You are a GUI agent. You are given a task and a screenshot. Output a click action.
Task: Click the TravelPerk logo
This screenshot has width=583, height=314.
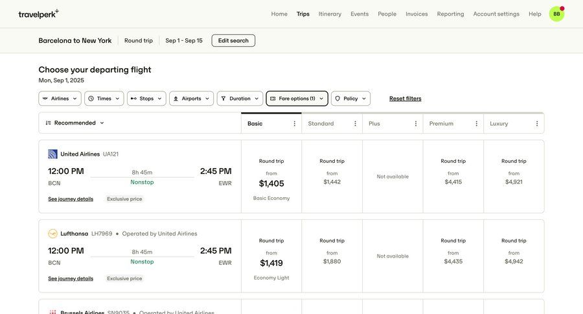38,14
